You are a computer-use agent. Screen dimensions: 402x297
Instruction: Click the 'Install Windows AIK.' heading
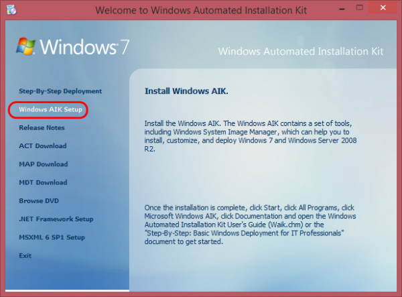click(186, 91)
